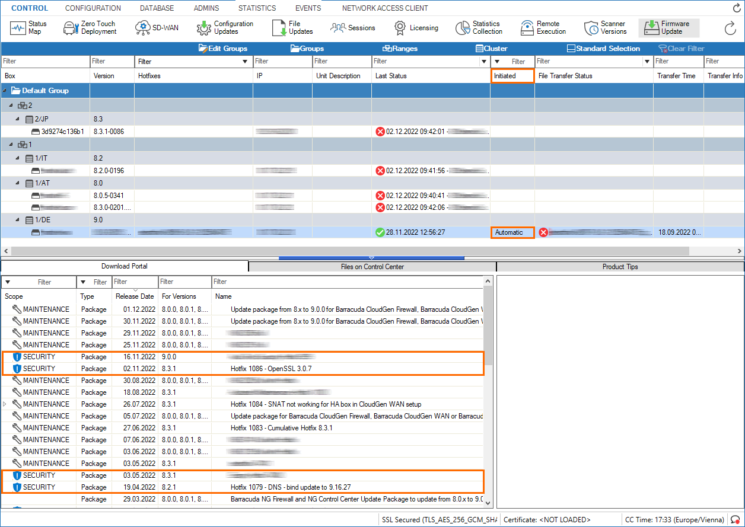Switch to Files on Control Center tab
The image size is (745, 527).
[372, 267]
